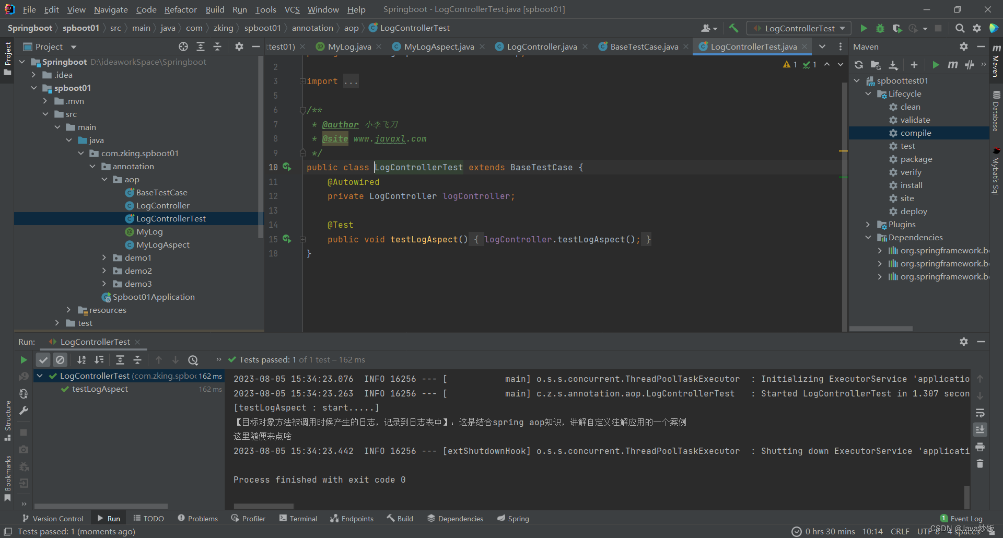Screen dimensions: 1003x538
Task: Open Spring tool window
Action: pyautogui.click(x=513, y=519)
